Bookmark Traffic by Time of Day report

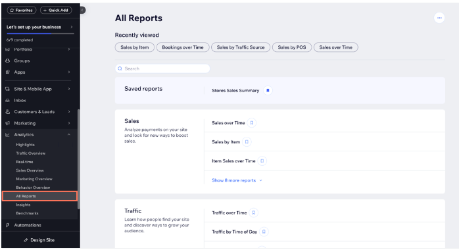tap(264, 232)
